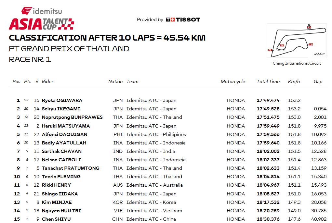Image resolution: width=332 pixels, height=223 pixels.
Task: Click the Tissot logo
Action: (183, 19)
